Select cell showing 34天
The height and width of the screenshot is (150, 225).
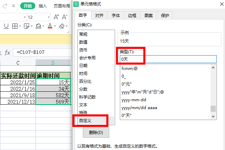click(53, 89)
